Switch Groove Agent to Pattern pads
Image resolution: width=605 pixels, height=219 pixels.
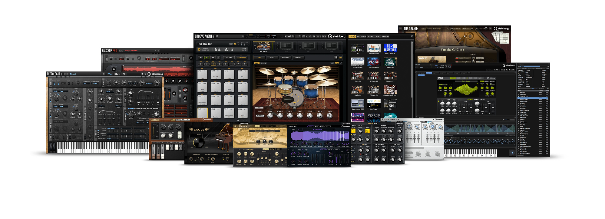[229, 57]
